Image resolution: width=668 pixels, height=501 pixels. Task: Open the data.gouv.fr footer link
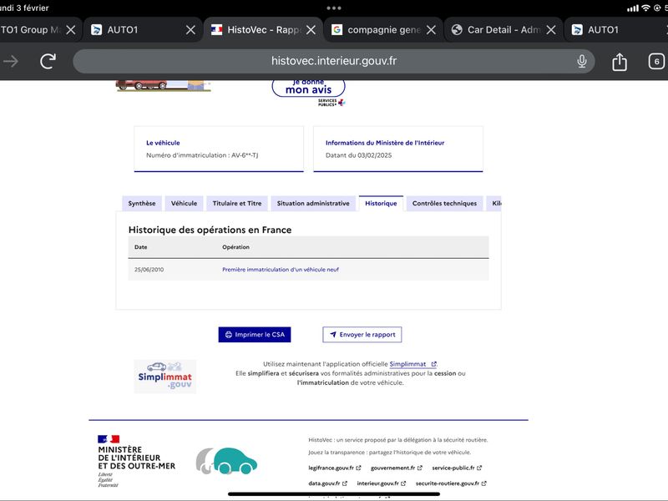tap(327, 483)
